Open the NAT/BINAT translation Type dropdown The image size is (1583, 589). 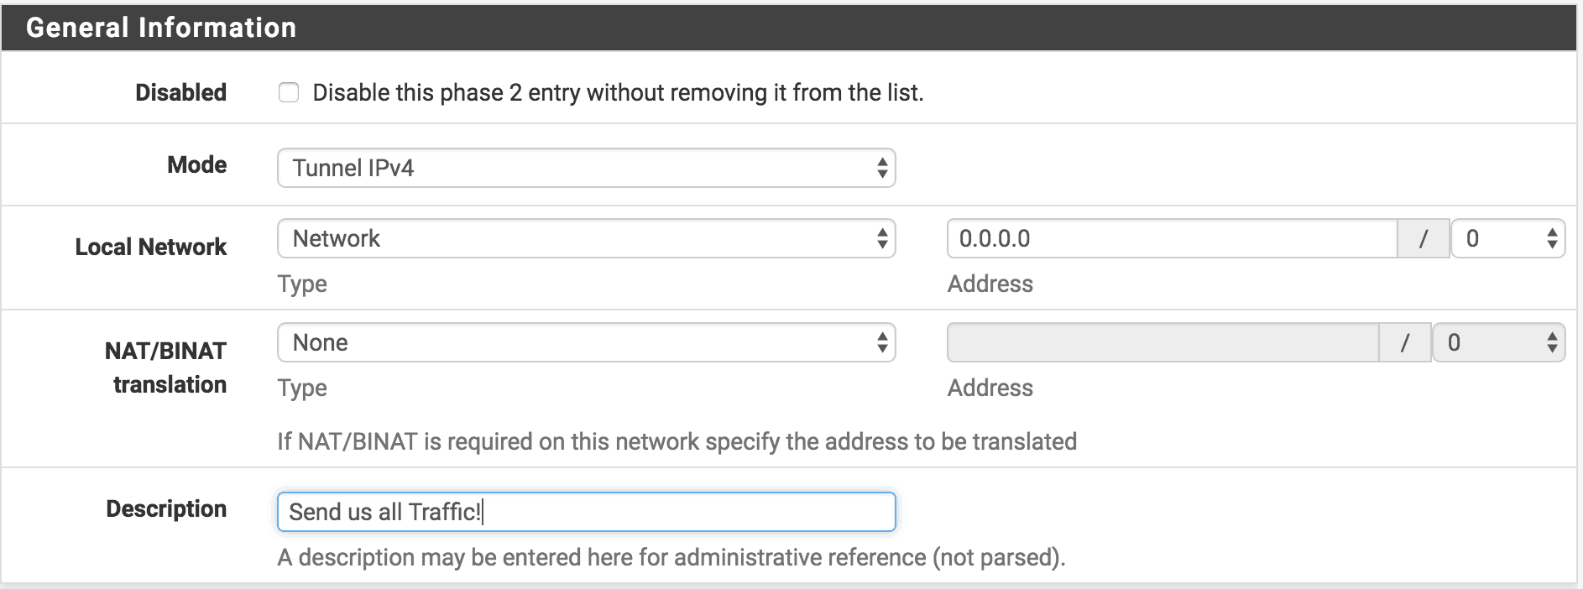(587, 342)
